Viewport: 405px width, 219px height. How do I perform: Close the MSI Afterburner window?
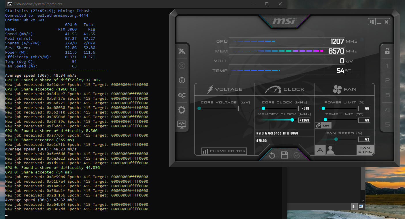tap(387, 22)
